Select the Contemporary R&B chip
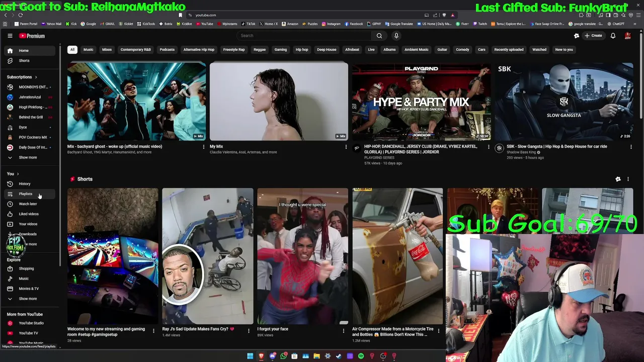This screenshot has width=644, height=362. (x=135, y=49)
